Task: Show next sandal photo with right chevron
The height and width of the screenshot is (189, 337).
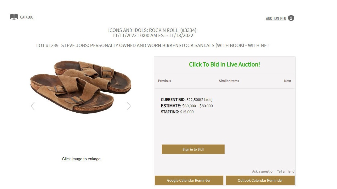Action: point(129,106)
